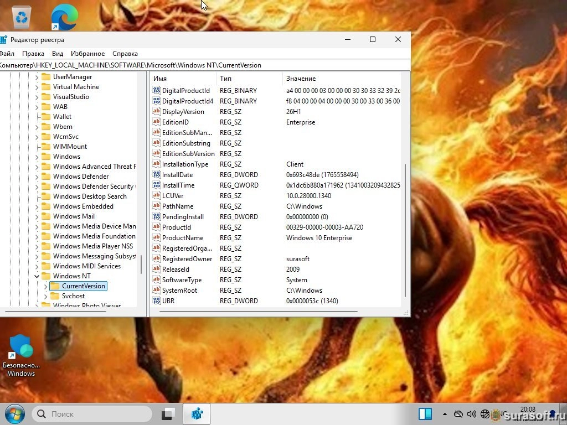Screen dimensions: 567x425
Task: Select the UBR DWORD value icon
Action: [x=156, y=300]
